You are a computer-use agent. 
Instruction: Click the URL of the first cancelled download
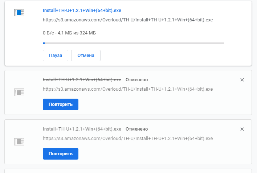click(128, 89)
